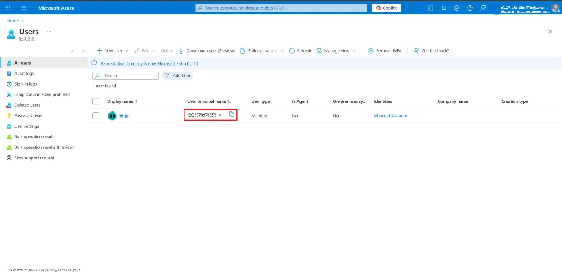Open the user avatar in the row

click(x=112, y=116)
